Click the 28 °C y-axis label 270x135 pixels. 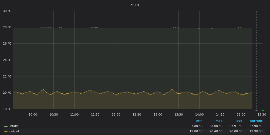pos(7,27)
